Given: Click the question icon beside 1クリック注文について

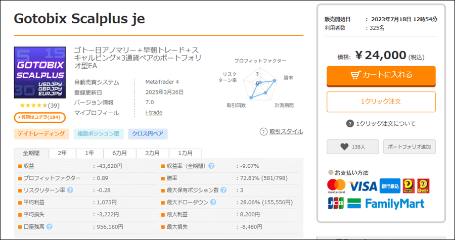Looking at the screenshot, I should pos(350,124).
